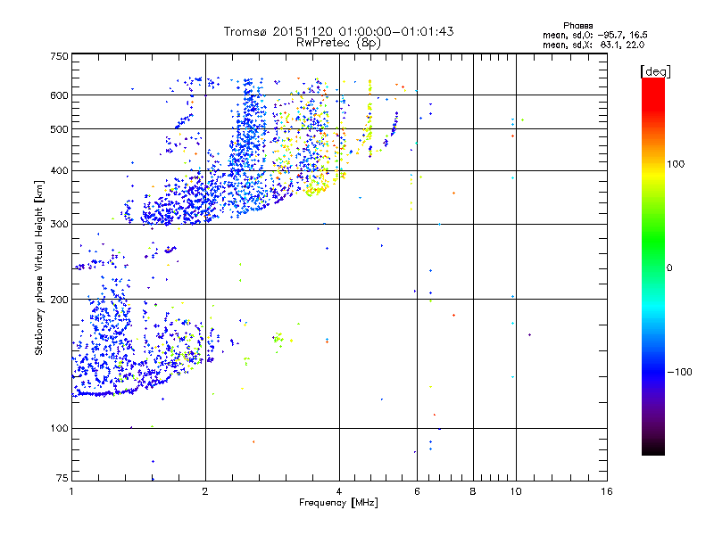Click the 'Frequency [MHz]' axis title
The image size is (714, 535).
tap(338, 503)
